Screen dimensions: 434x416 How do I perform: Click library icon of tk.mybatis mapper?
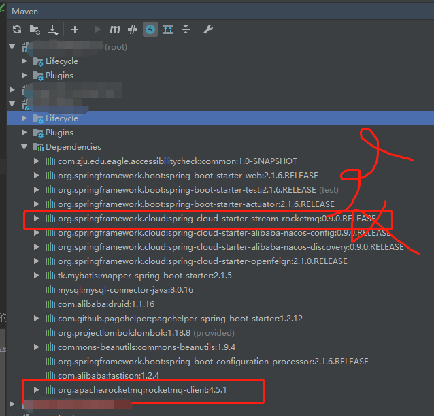(50, 276)
